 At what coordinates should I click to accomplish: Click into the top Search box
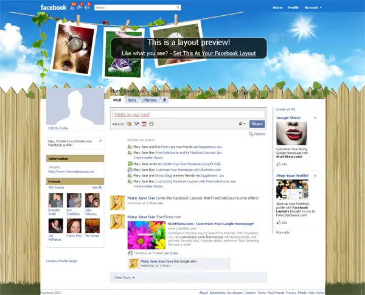[135, 8]
